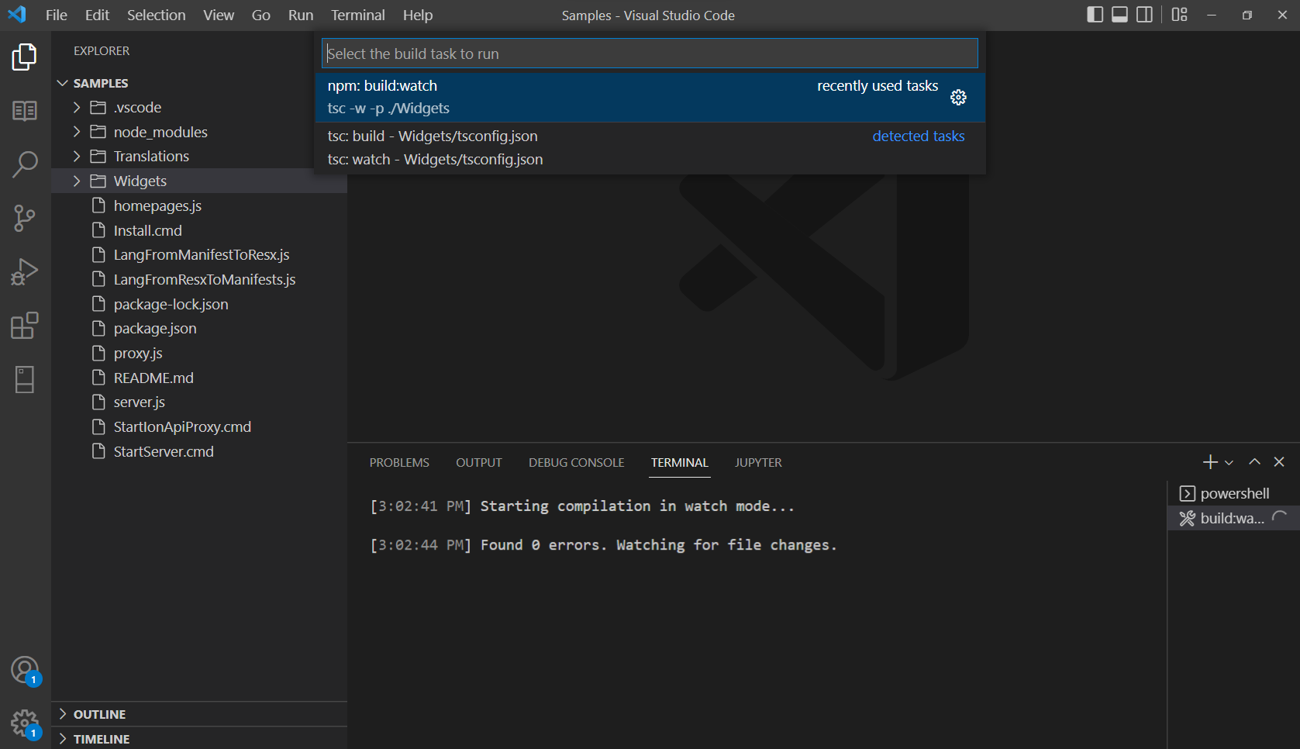
Task: Open StartIonApiProxy.cmd file
Action: pyautogui.click(x=199, y=426)
